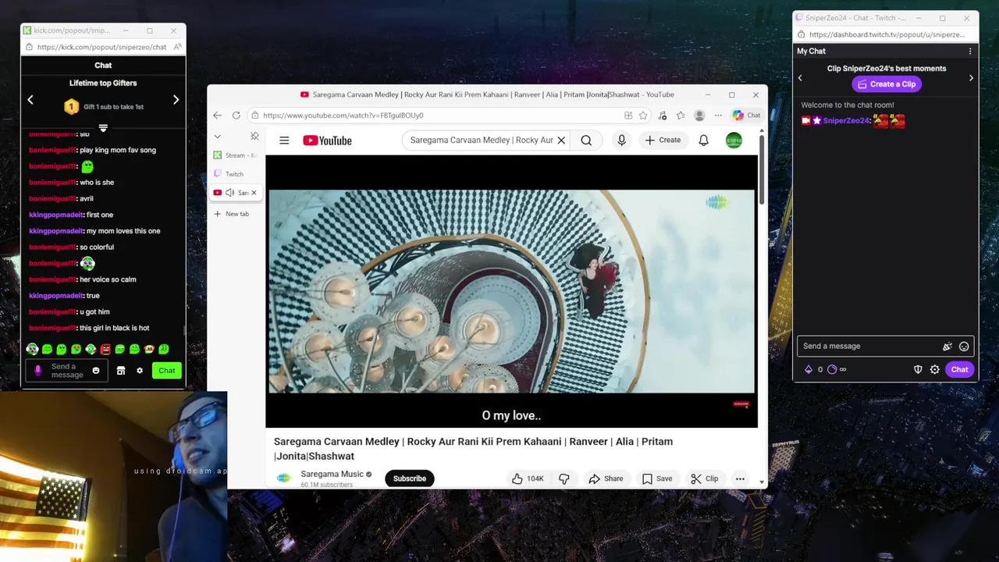Screen dimensions: 999x562
Task: Run the YouTube search magnifier button
Action: (586, 140)
